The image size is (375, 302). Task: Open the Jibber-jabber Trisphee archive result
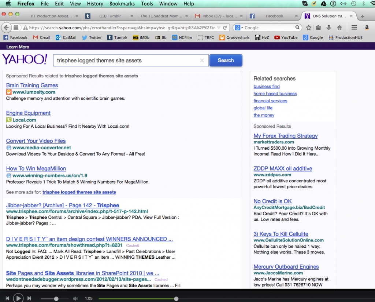click(63, 205)
